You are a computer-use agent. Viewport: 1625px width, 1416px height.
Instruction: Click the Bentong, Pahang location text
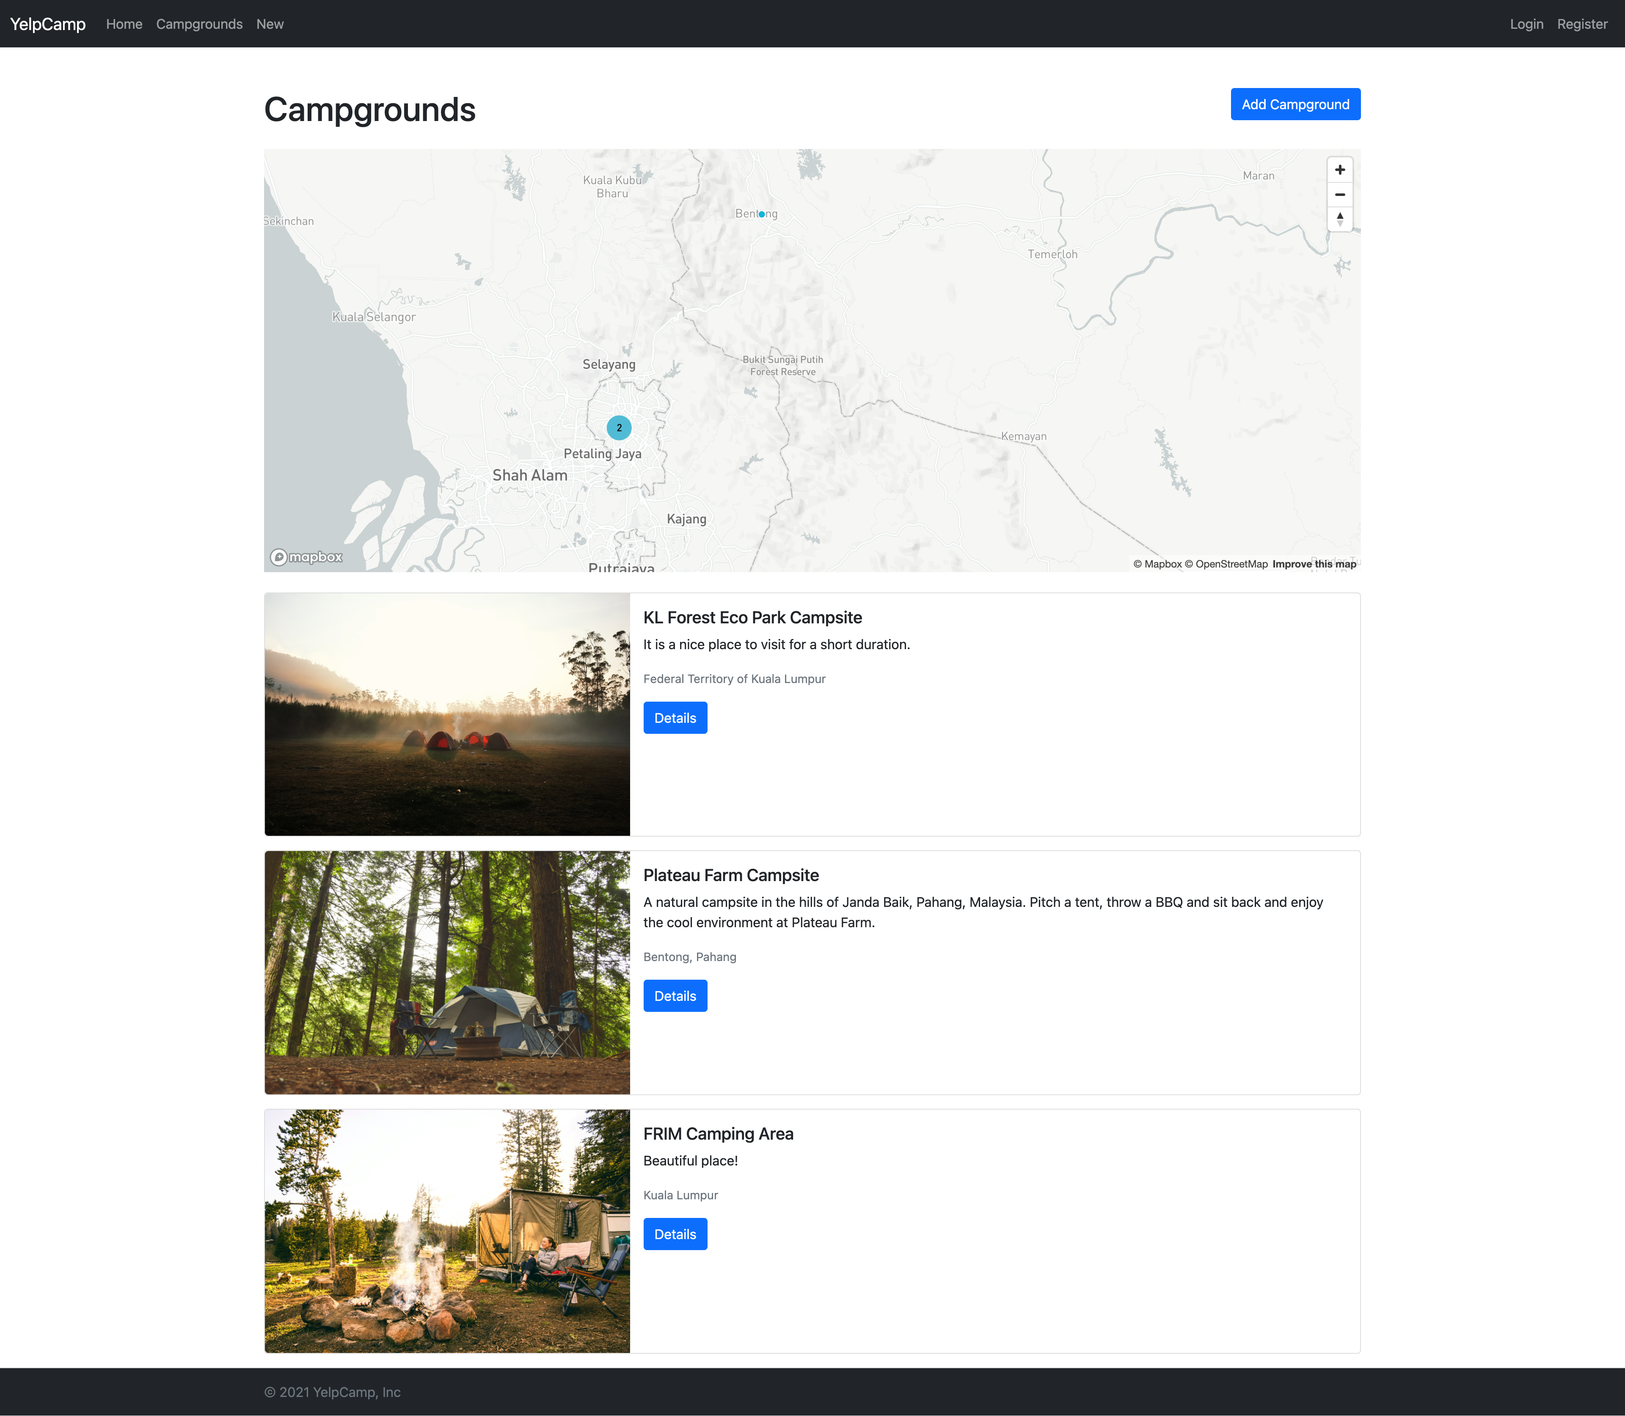(x=690, y=956)
